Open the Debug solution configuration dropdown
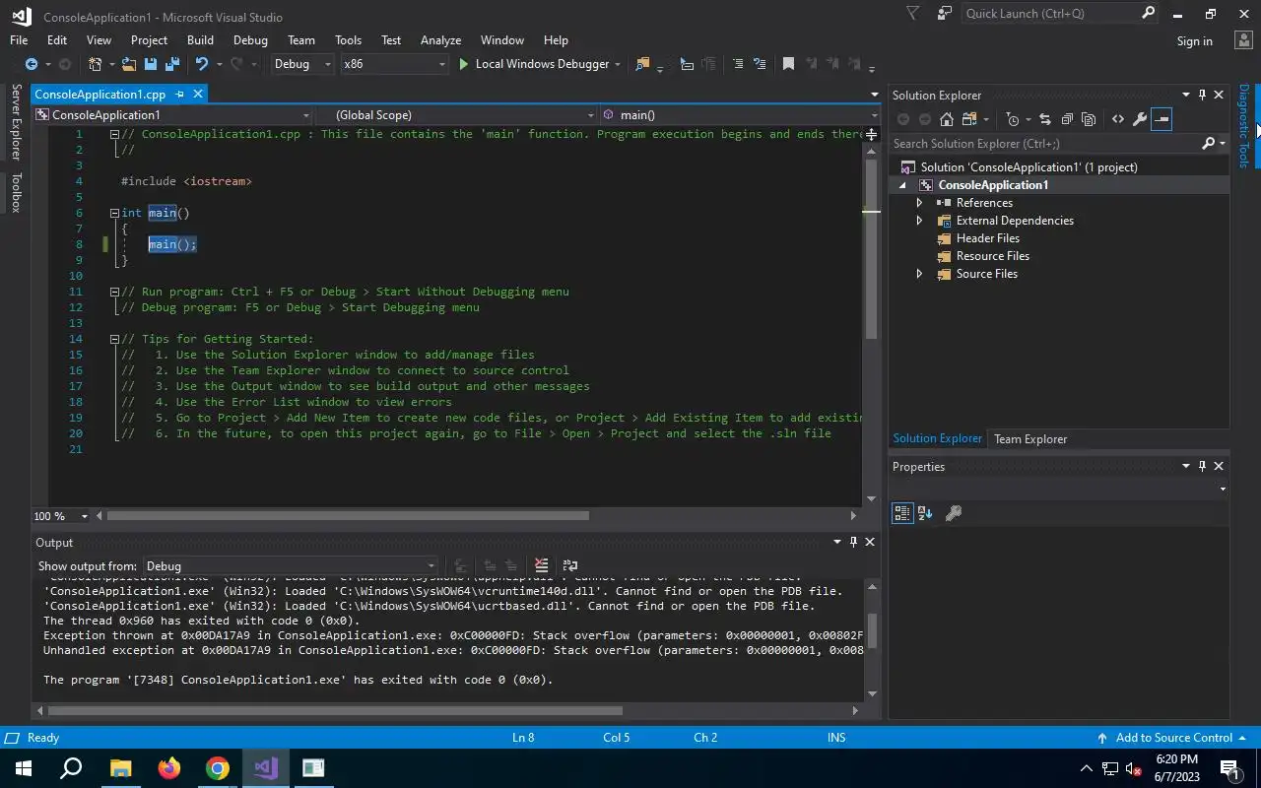1261x788 pixels. (302, 64)
